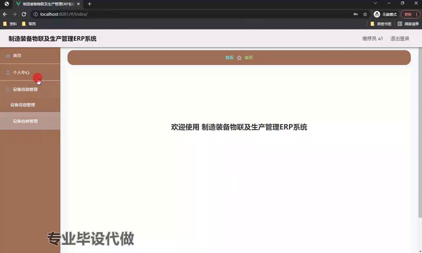This screenshot has width=422, height=253.
Task: Go back using the browser back arrow
Action: tap(5, 14)
